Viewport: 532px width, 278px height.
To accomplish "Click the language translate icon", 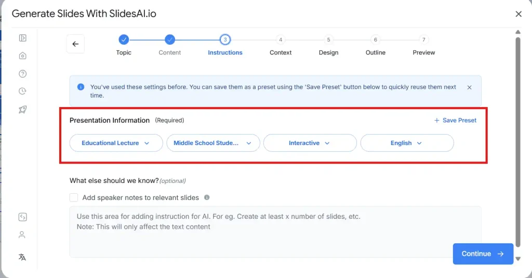I will (22, 257).
